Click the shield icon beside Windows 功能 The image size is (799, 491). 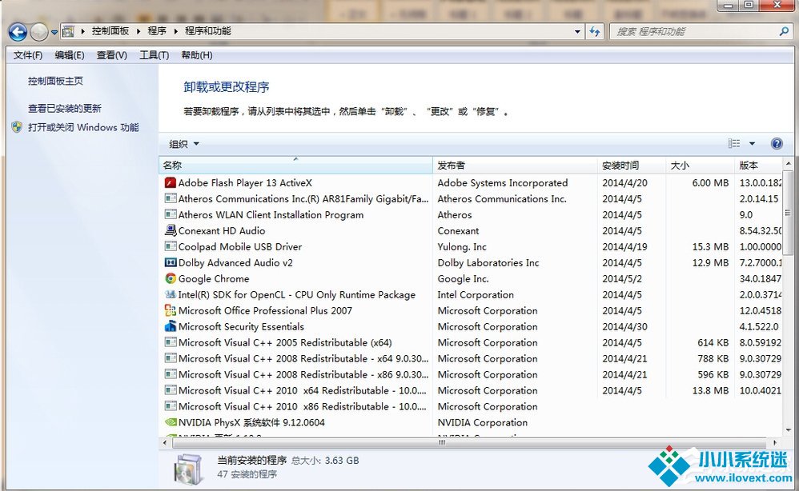pyautogui.click(x=17, y=127)
